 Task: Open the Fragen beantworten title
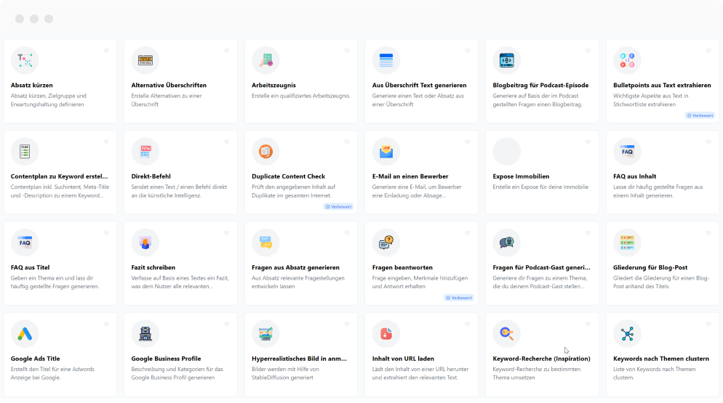point(402,268)
